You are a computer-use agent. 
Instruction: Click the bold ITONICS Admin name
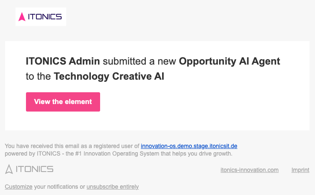click(63, 61)
